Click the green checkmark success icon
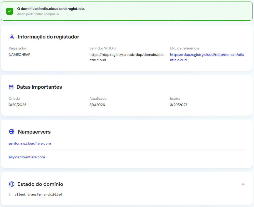254x207 pixels. (x=10, y=11)
